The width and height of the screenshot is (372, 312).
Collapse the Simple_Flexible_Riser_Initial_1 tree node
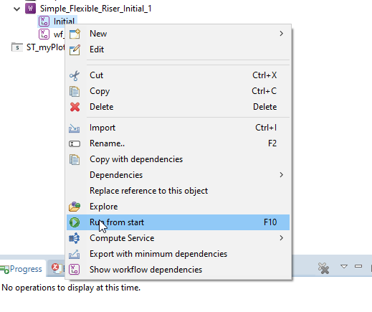17,9
